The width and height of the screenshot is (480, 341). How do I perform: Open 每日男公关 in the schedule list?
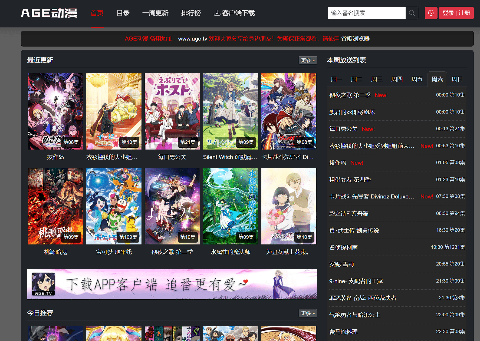[343, 129]
